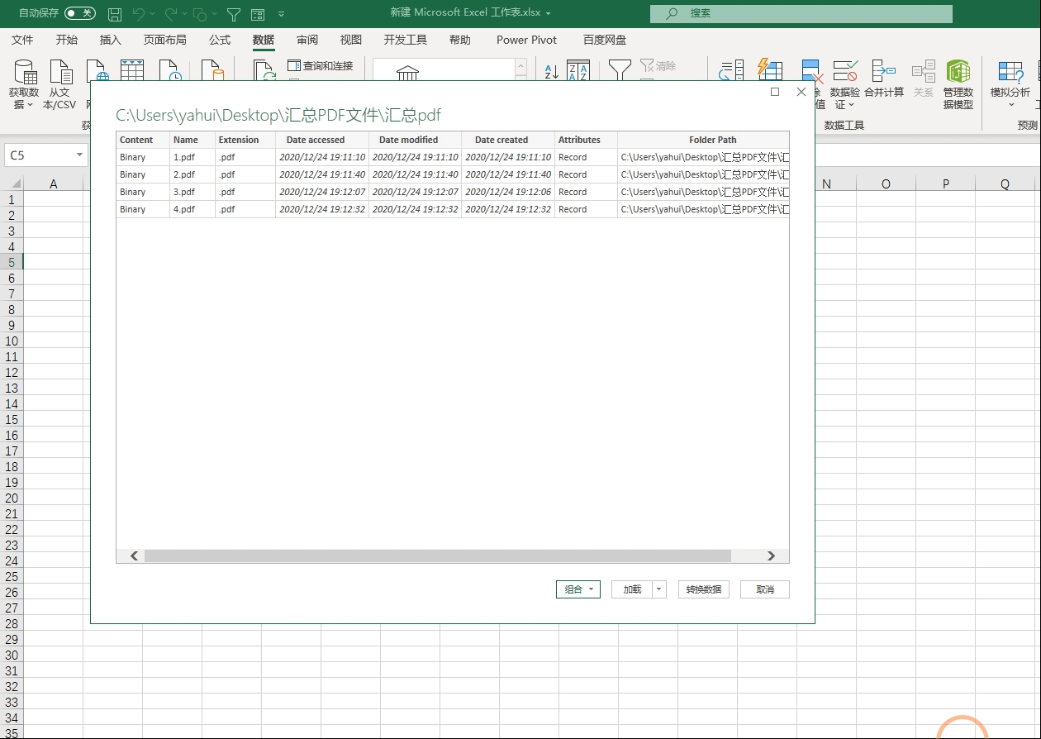Click the funnel icon in the quick access toolbar
This screenshot has width=1041, height=739.
click(x=234, y=14)
